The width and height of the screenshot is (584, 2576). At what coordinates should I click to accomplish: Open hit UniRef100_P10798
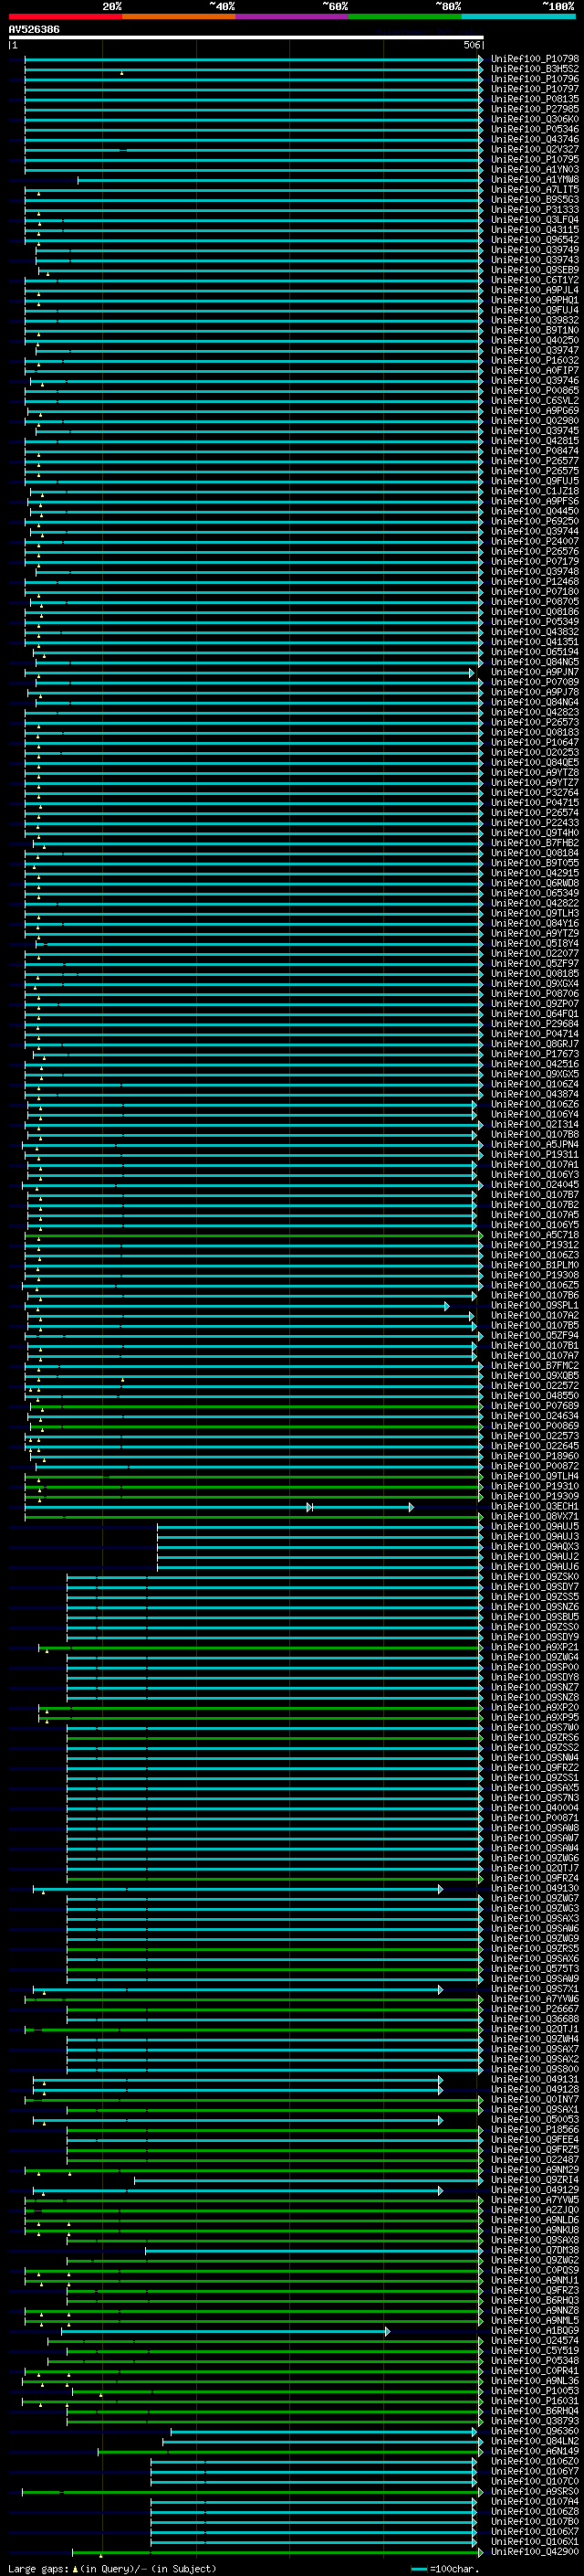535,59
